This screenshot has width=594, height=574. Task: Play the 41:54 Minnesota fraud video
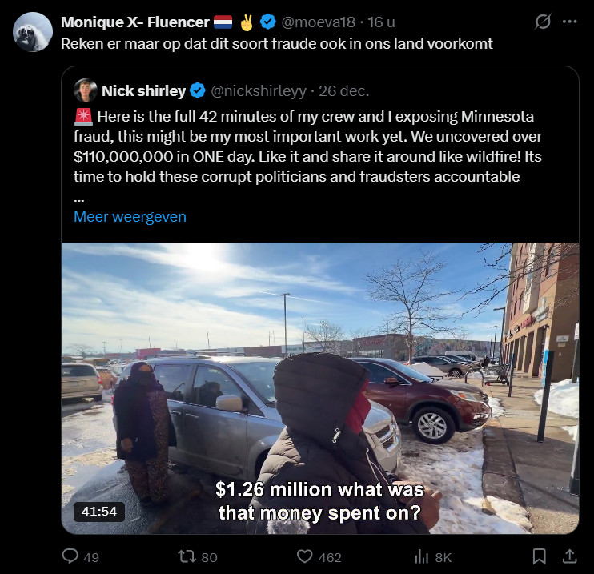tap(320, 388)
